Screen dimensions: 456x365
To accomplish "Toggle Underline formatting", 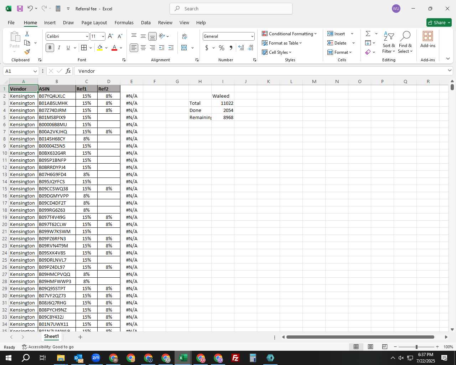I will pyautogui.click(x=68, y=48).
